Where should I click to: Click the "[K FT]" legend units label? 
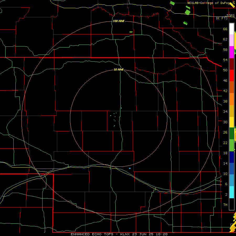(222, 18)
